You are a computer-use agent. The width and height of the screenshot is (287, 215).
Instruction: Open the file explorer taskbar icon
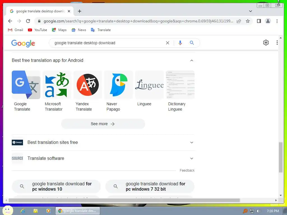(x=36, y=211)
